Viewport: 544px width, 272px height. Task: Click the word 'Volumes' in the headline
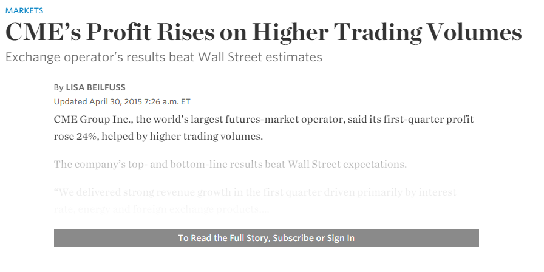click(474, 32)
